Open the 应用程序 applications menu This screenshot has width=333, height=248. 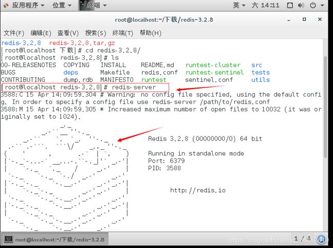(x=28, y=5)
